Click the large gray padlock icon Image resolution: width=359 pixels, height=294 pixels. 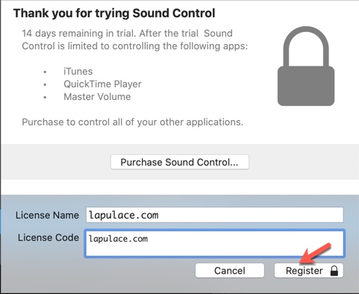pos(306,66)
